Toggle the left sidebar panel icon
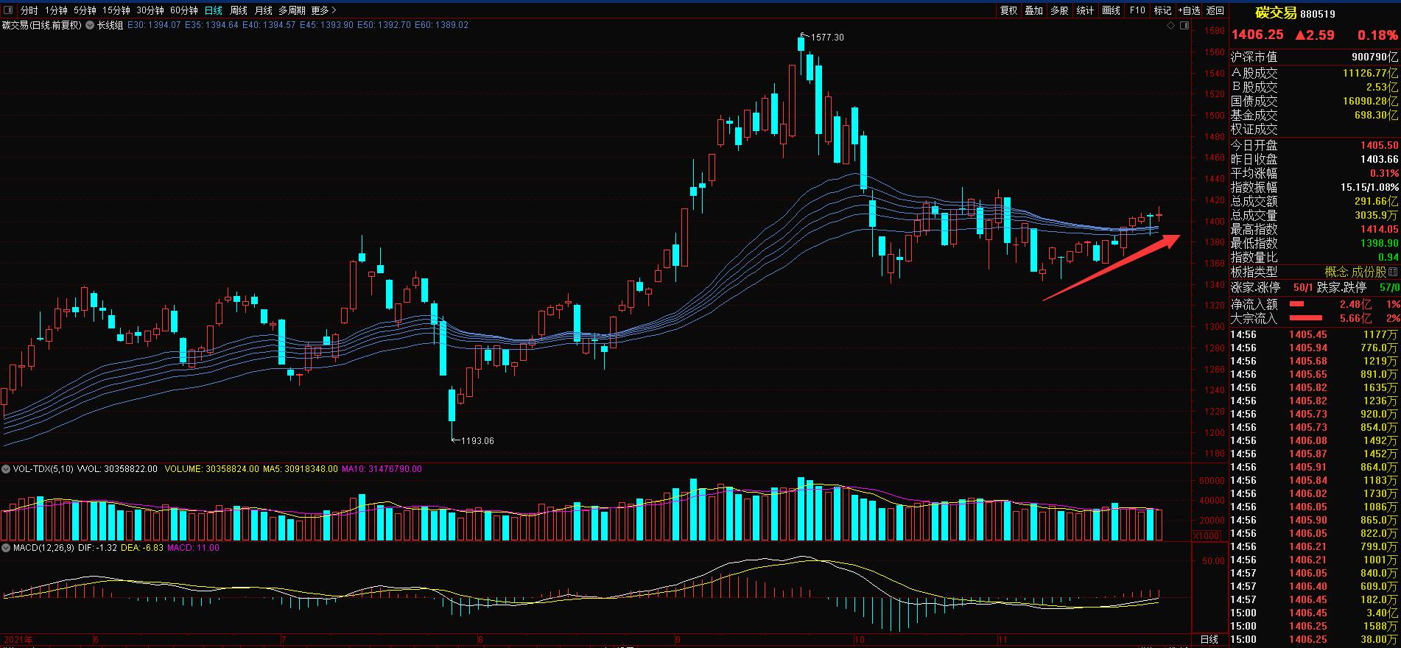 click(8, 10)
